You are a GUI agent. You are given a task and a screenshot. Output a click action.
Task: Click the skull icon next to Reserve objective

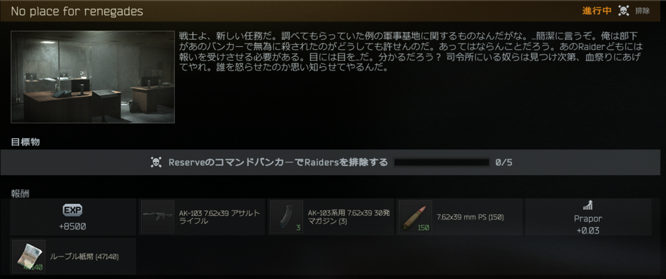(156, 162)
